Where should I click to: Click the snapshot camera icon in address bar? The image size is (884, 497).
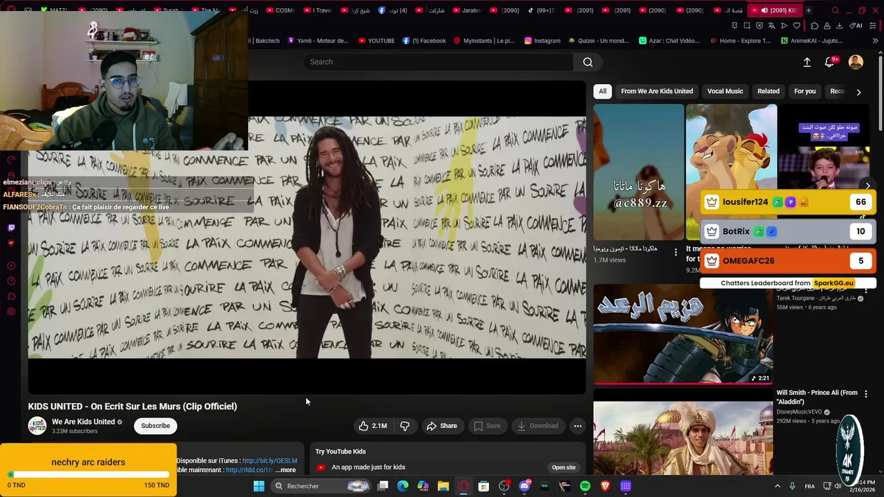(747, 26)
